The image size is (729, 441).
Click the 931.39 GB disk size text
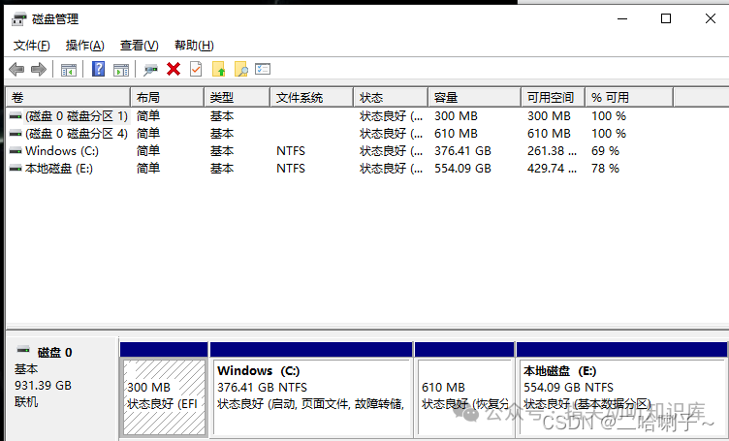click(x=43, y=386)
